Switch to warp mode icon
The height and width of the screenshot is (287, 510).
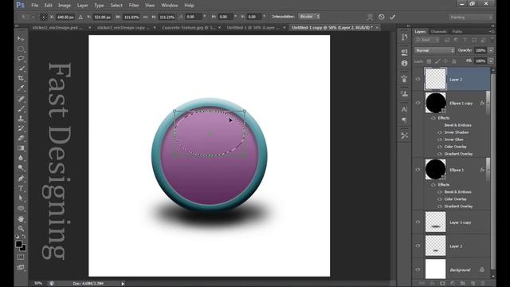coord(370,17)
